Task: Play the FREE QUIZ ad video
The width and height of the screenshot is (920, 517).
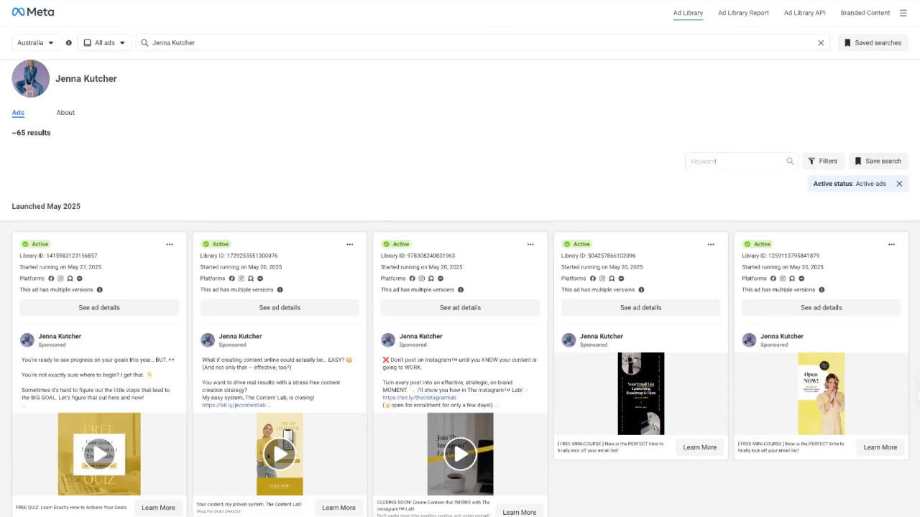Action: (99, 454)
